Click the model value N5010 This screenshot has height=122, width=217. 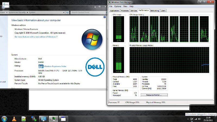coord(41,62)
